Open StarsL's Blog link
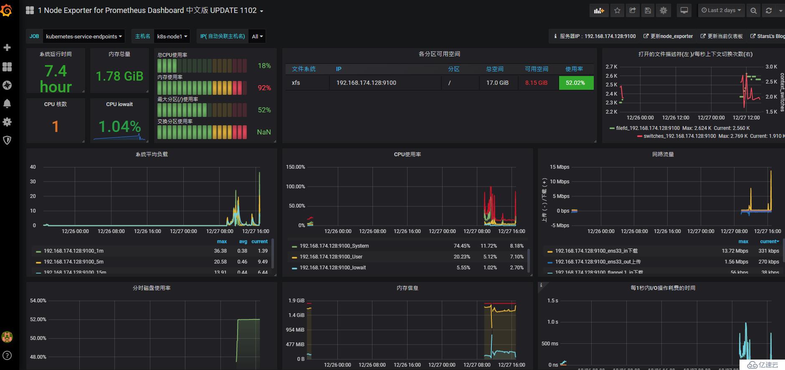785x370 pixels. coord(767,36)
